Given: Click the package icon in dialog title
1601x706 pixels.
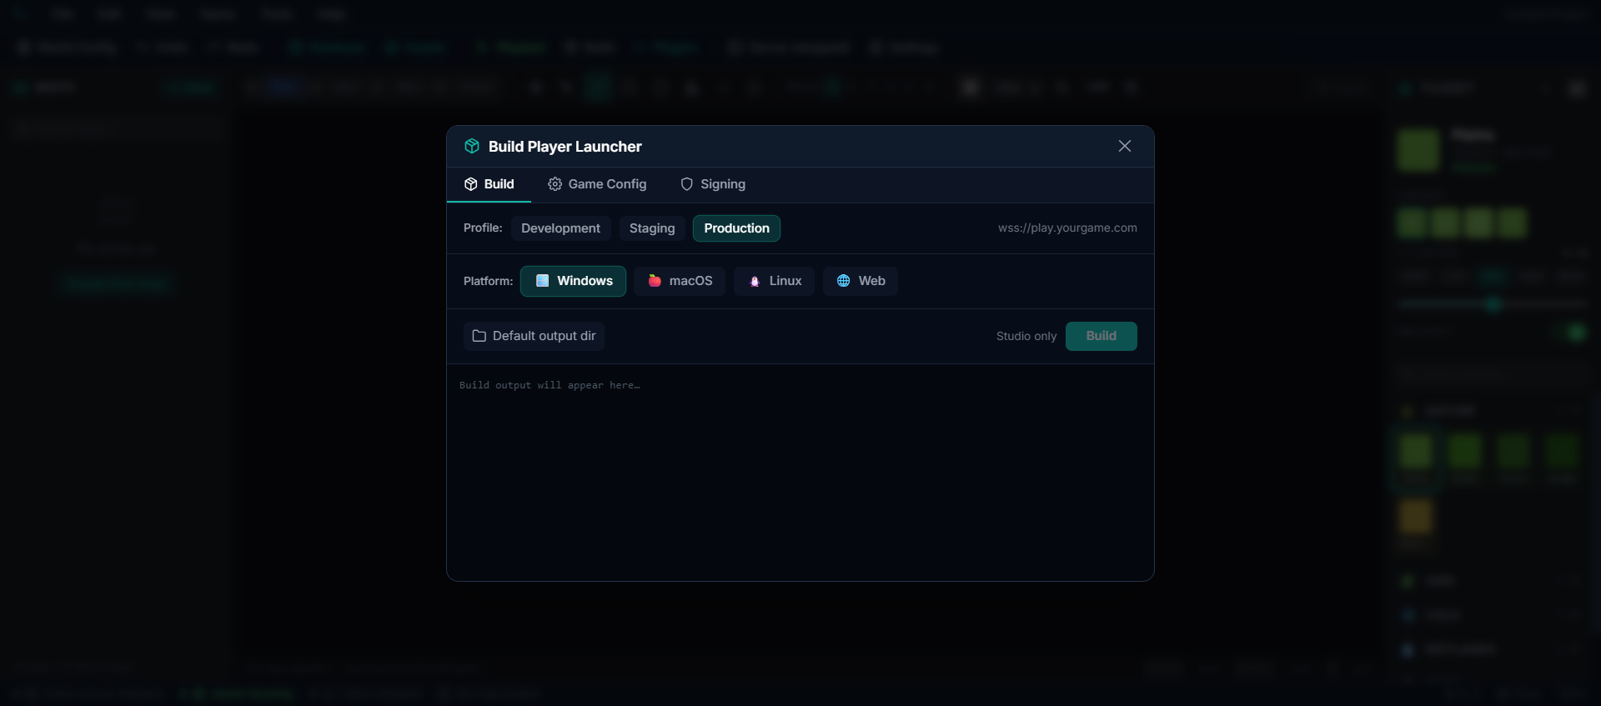Looking at the screenshot, I should [472, 146].
